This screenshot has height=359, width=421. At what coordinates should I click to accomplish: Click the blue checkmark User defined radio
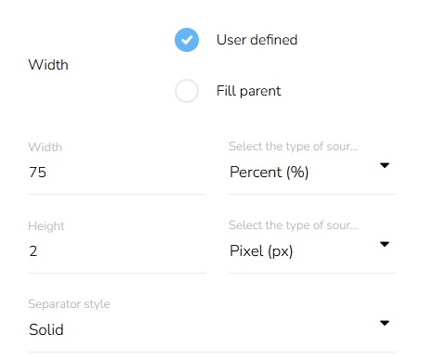click(187, 40)
